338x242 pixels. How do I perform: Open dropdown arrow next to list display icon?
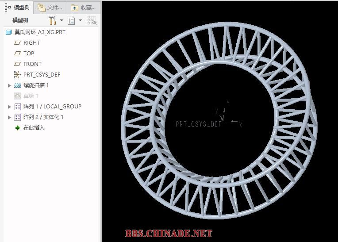tap(80, 20)
